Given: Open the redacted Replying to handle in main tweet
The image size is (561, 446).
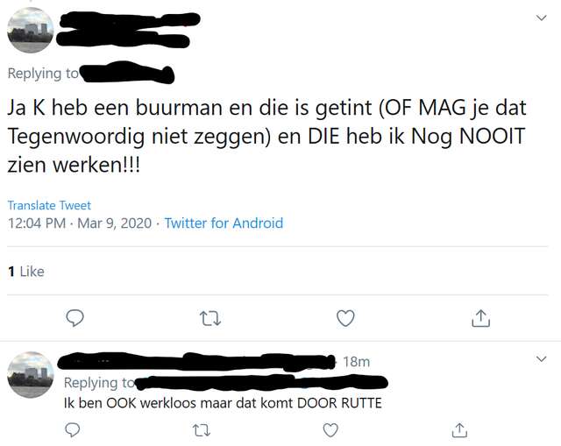Looking at the screenshot, I should coord(126,73).
